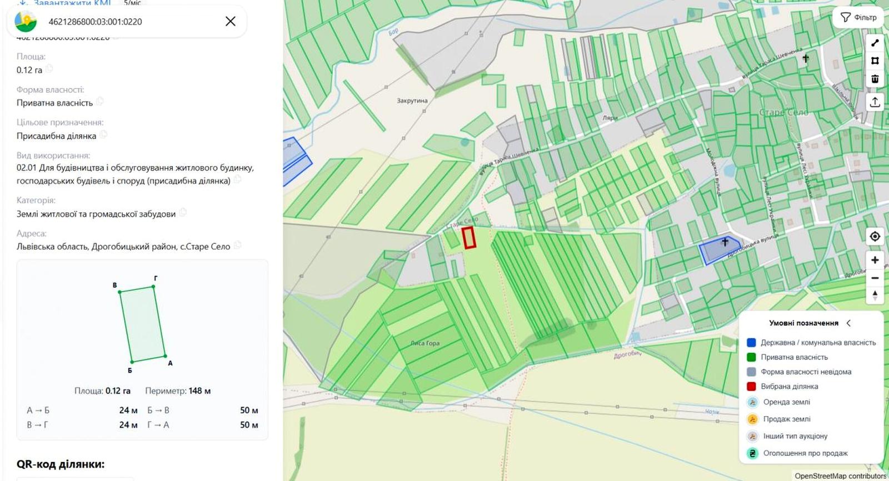Viewport: 889px width, 481px height.
Task: Click the share/export upload icon
Action: coord(875,102)
